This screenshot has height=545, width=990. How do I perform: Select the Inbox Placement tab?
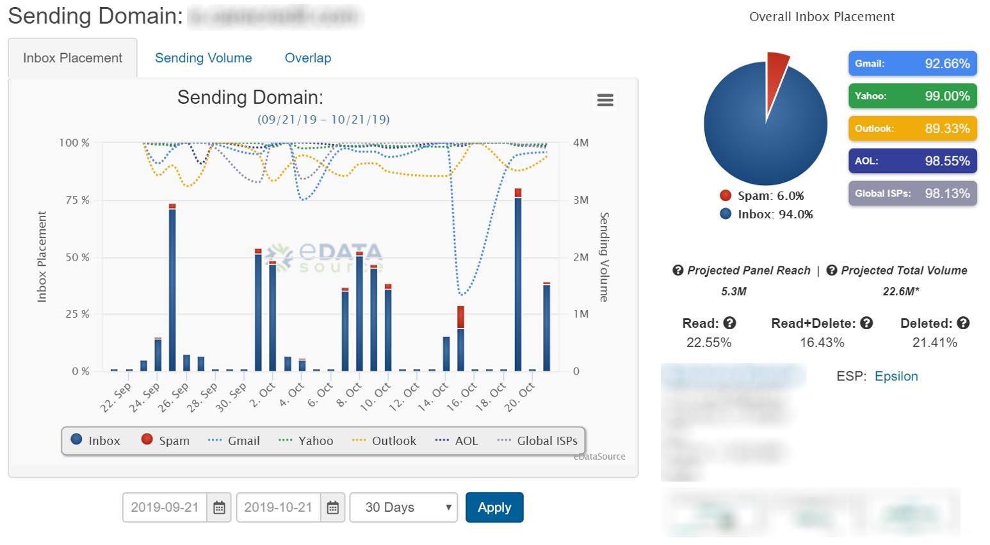pyautogui.click(x=72, y=58)
